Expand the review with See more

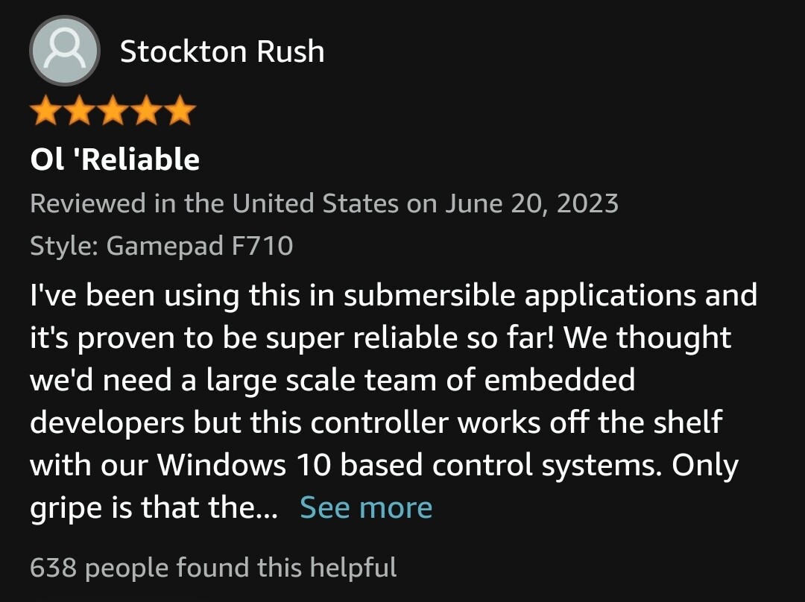click(366, 507)
